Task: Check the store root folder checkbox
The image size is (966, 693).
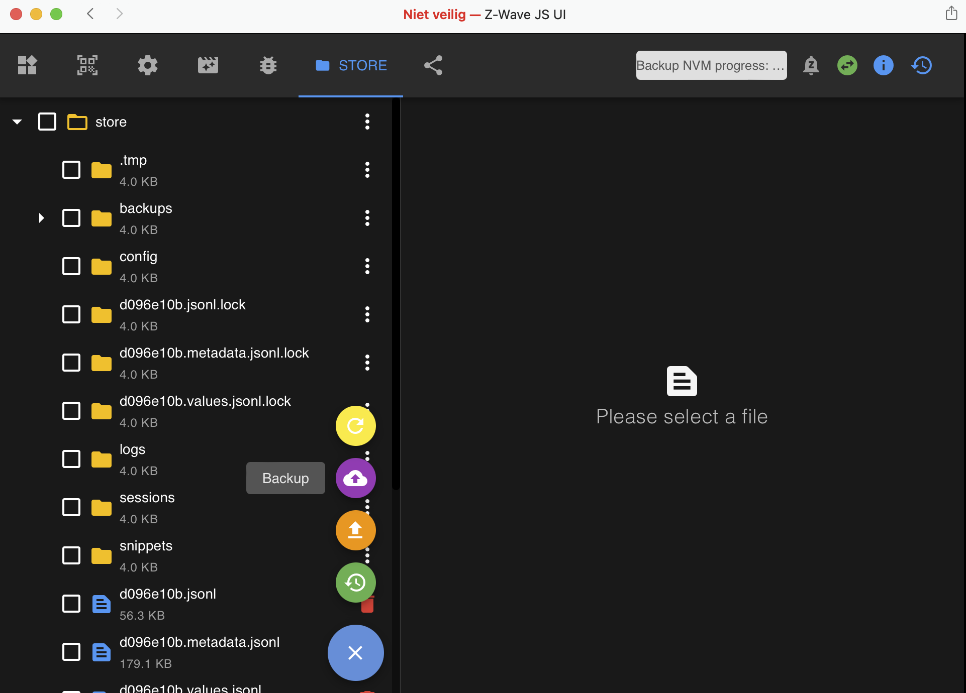Action: coord(47,122)
